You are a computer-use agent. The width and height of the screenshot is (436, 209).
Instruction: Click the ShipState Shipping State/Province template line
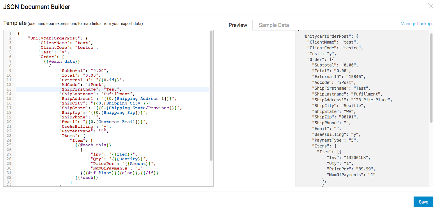tap(121, 108)
